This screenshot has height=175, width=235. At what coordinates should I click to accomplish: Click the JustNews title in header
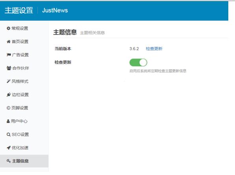point(55,11)
